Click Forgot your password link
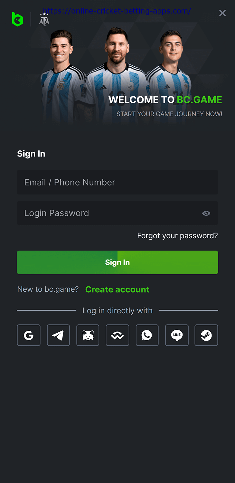 pyautogui.click(x=177, y=236)
